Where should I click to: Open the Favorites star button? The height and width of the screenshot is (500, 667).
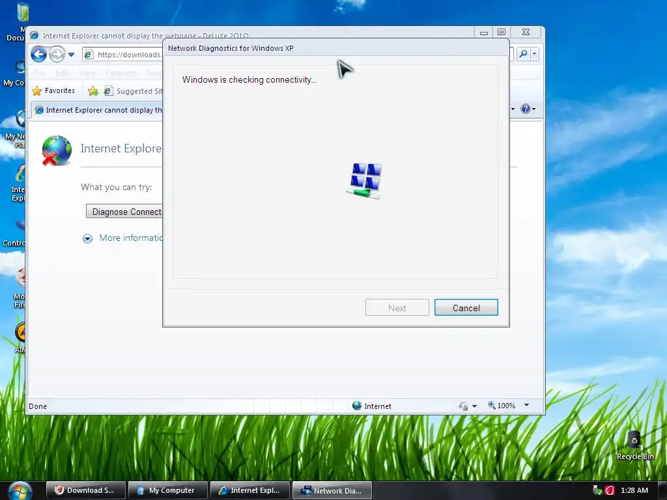pos(53,90)
